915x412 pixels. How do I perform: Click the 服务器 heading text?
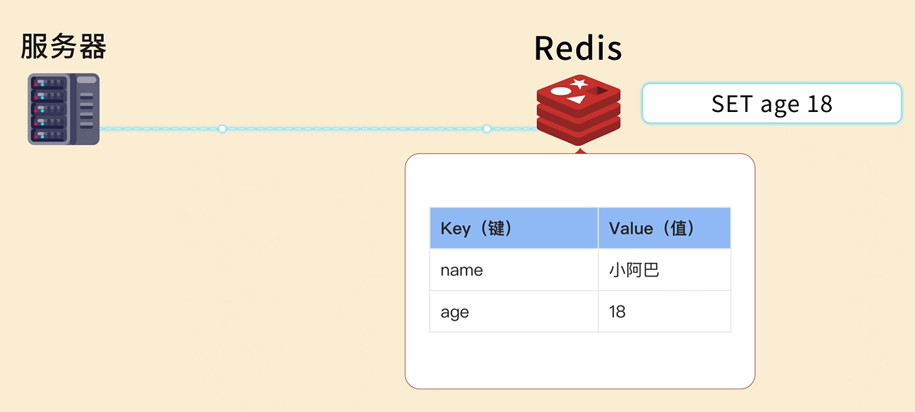click(x=63, y=47)
